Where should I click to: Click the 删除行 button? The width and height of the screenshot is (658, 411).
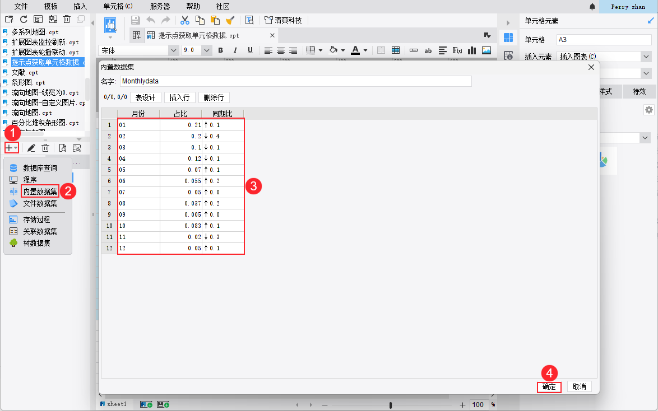[214, 98]
